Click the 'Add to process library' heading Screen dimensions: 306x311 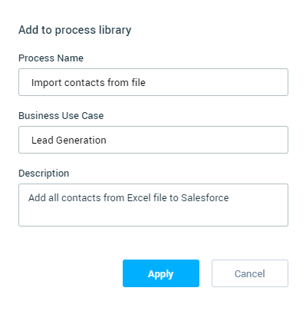click(75, 30)
